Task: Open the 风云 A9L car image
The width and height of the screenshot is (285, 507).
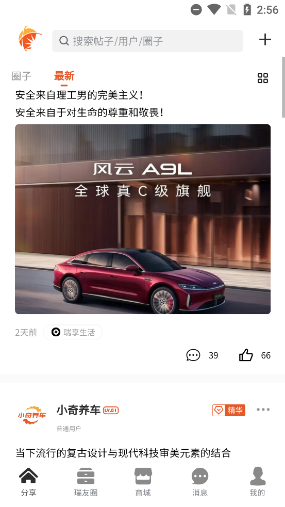Action: point(143,219)
